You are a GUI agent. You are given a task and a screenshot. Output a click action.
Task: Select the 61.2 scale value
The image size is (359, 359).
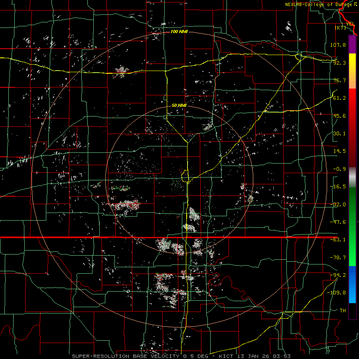point(339,98)
